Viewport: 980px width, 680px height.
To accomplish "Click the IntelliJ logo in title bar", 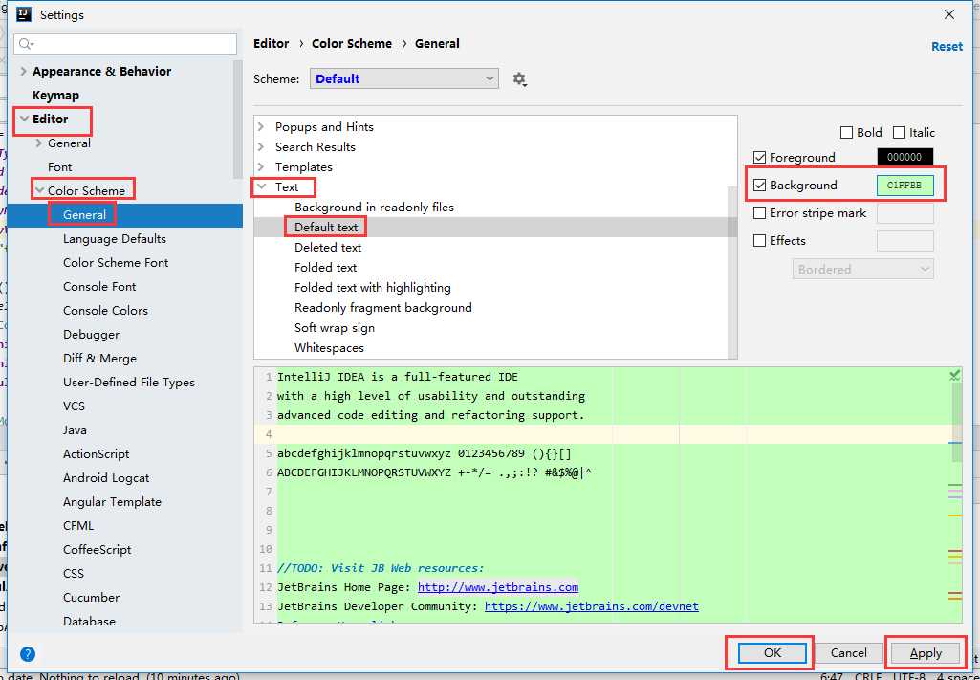I will [24, 14].
